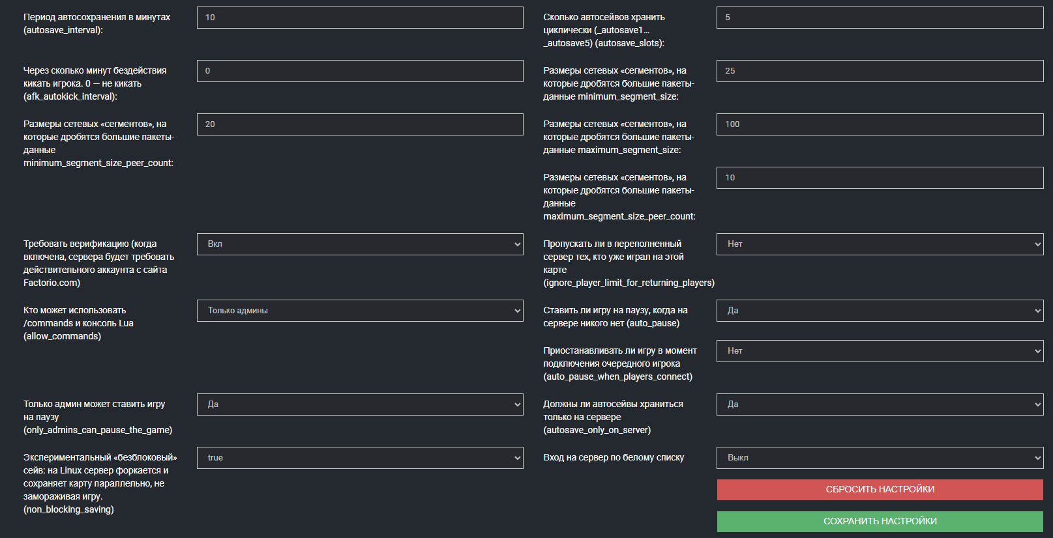The width and height of the screenshot is (1053, 538).
Task: Open the Factorio.com verification requirement dropdown
Action: pos(359,244)
